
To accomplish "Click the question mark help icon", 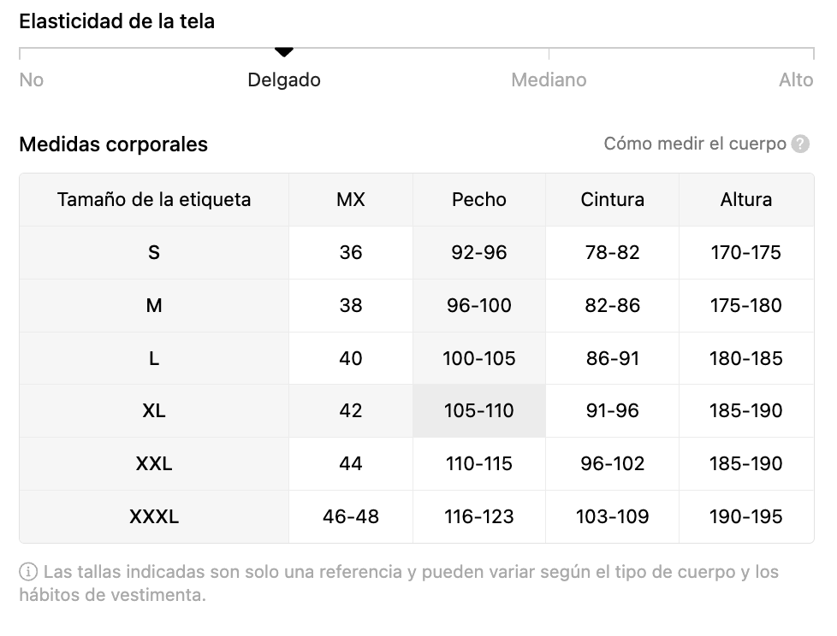I will tap(799, 144).
